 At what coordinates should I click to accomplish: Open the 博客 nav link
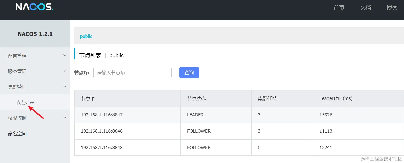click(392, 8)
